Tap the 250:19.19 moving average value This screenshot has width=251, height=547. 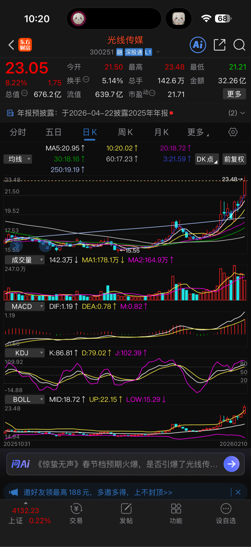pyautogui.click(x=68, y=170)
